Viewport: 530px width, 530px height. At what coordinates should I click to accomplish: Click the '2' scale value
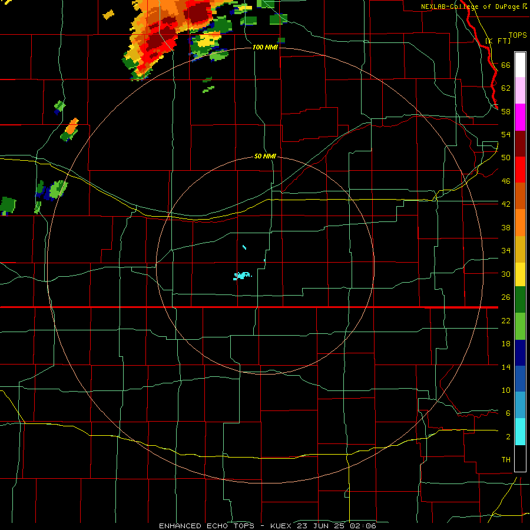508,437
